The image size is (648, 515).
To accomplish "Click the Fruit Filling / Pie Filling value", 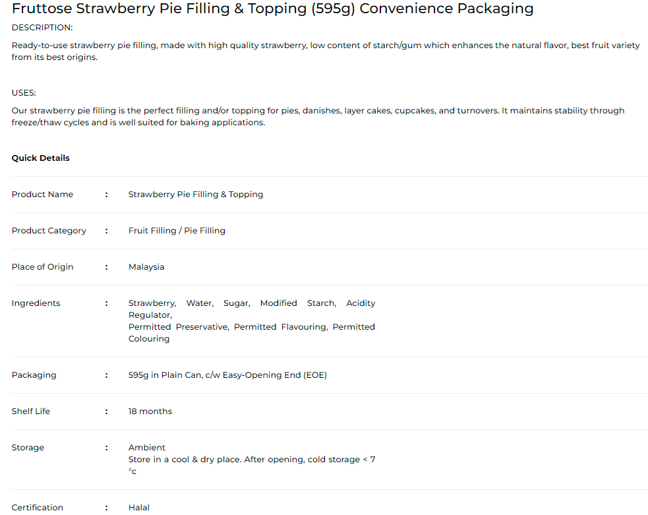I will click(177, 231).
